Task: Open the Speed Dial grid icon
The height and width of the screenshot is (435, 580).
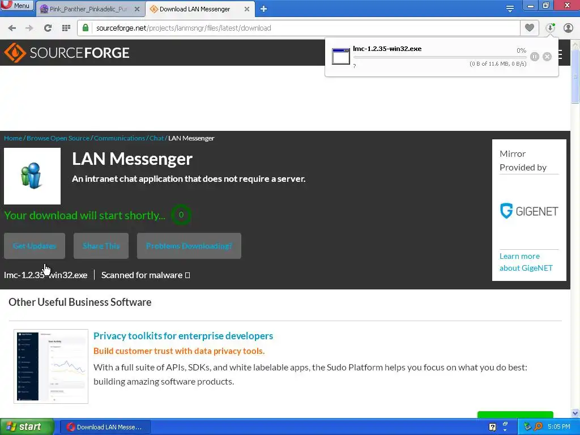Action: (x=66, y=28)
